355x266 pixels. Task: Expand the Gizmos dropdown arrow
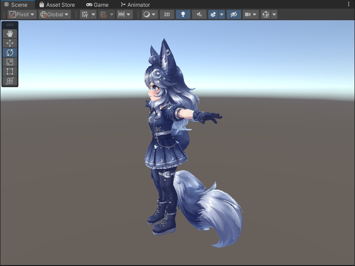click(x=274, y=14)
